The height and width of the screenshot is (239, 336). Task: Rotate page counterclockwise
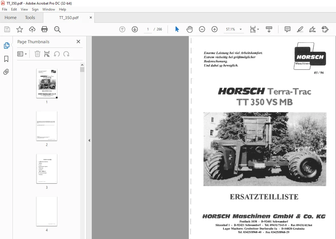[x=57, y=54]
